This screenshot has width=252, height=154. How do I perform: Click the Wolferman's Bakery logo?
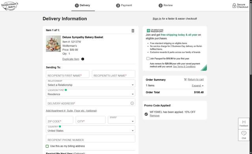(x=10, y=6)
